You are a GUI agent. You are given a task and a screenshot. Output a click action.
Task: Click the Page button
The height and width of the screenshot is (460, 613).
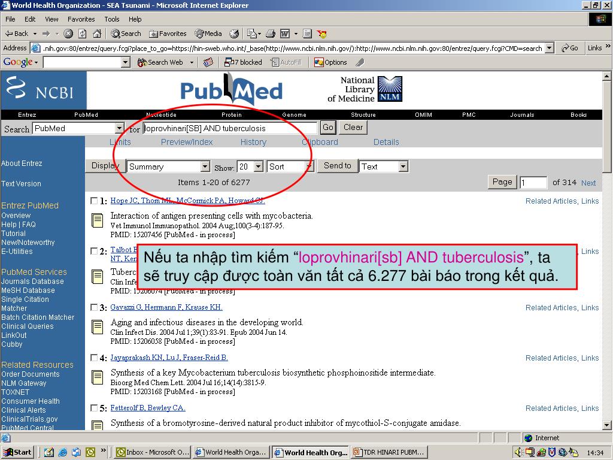click(x=502, y=182)
